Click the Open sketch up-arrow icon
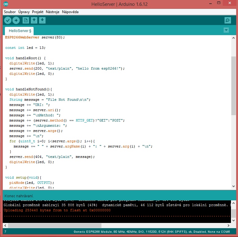This screenshot has width=238, height=237. pyautogui.click(x=34, y=20)
